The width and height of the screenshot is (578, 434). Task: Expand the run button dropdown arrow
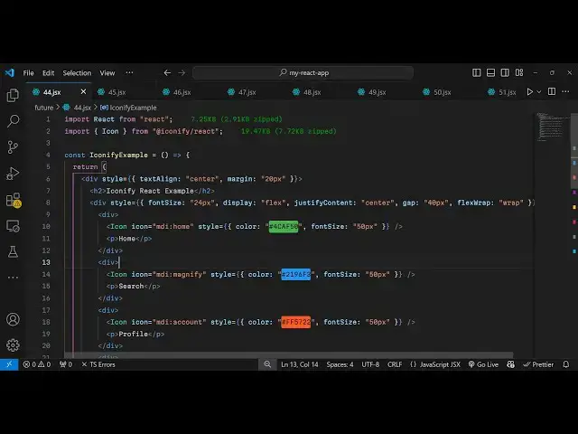538,91
